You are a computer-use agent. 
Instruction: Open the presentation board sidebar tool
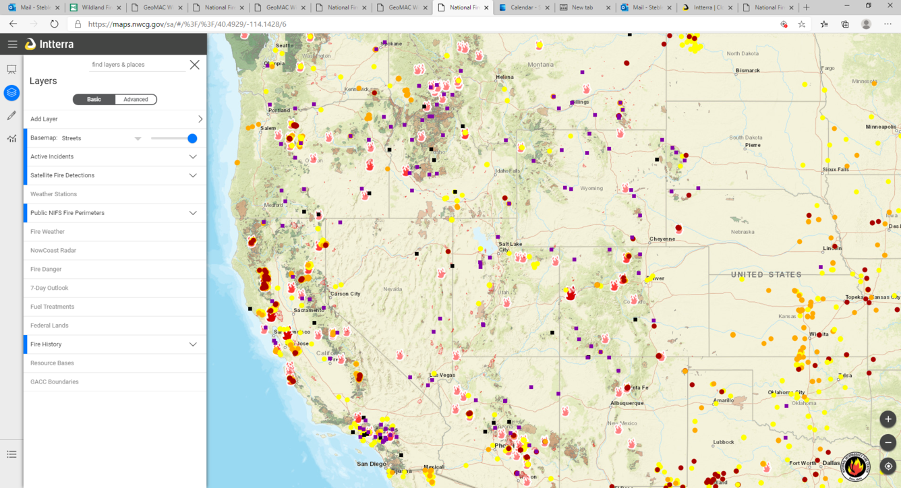pos(11,69)
